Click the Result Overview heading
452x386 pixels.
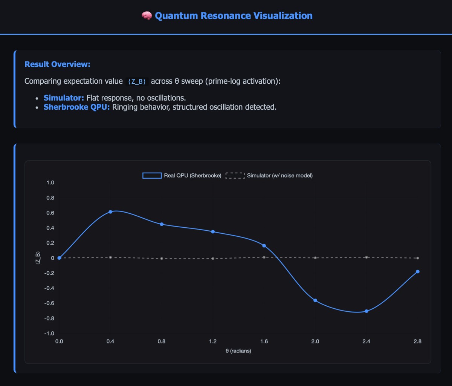point(57,64)
